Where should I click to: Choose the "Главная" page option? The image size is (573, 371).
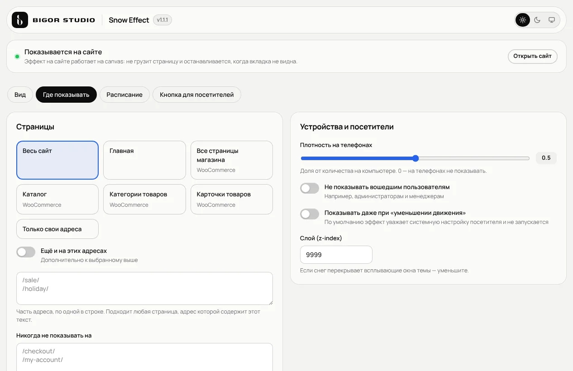(x=144, y=160)
